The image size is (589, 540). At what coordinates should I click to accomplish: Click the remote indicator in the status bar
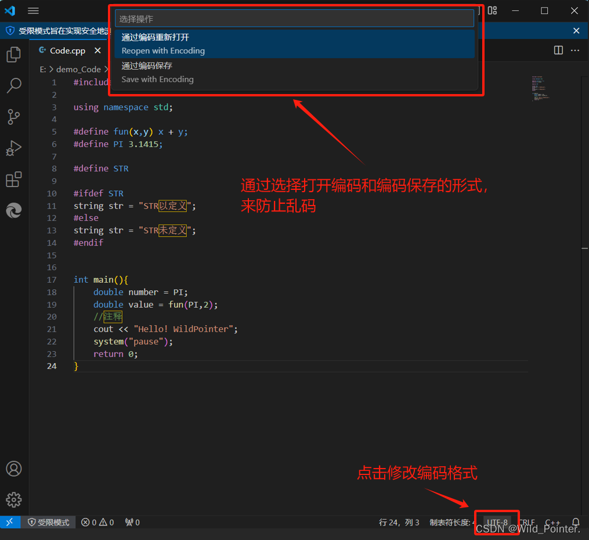click(x=8, y=522)
